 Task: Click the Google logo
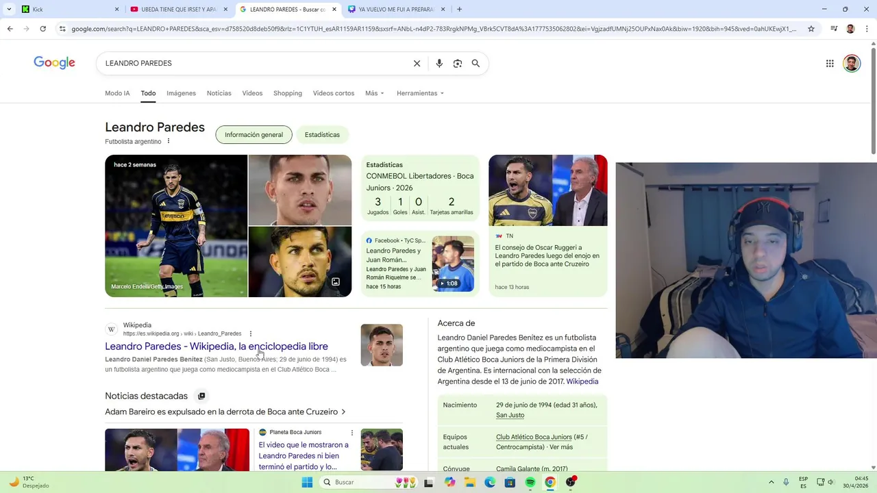(54, 63)
